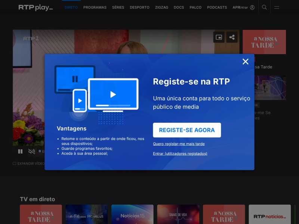
Task: Click the RTP Play logo
Action: 36,7
